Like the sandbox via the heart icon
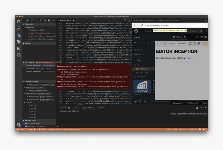The height and width of the screenshot is (150, 223). coord(148,43)
